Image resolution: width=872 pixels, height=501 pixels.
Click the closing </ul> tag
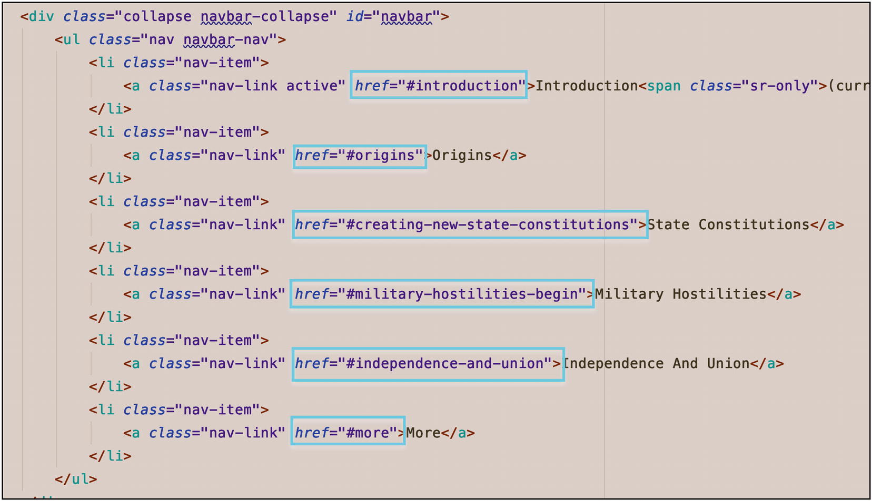(x=76, y=479)
